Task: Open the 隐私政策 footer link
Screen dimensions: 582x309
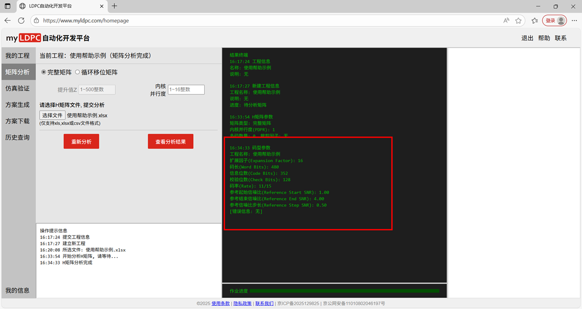Action: coord(242,304)
